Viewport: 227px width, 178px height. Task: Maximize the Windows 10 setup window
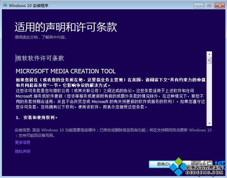[209, 6]
